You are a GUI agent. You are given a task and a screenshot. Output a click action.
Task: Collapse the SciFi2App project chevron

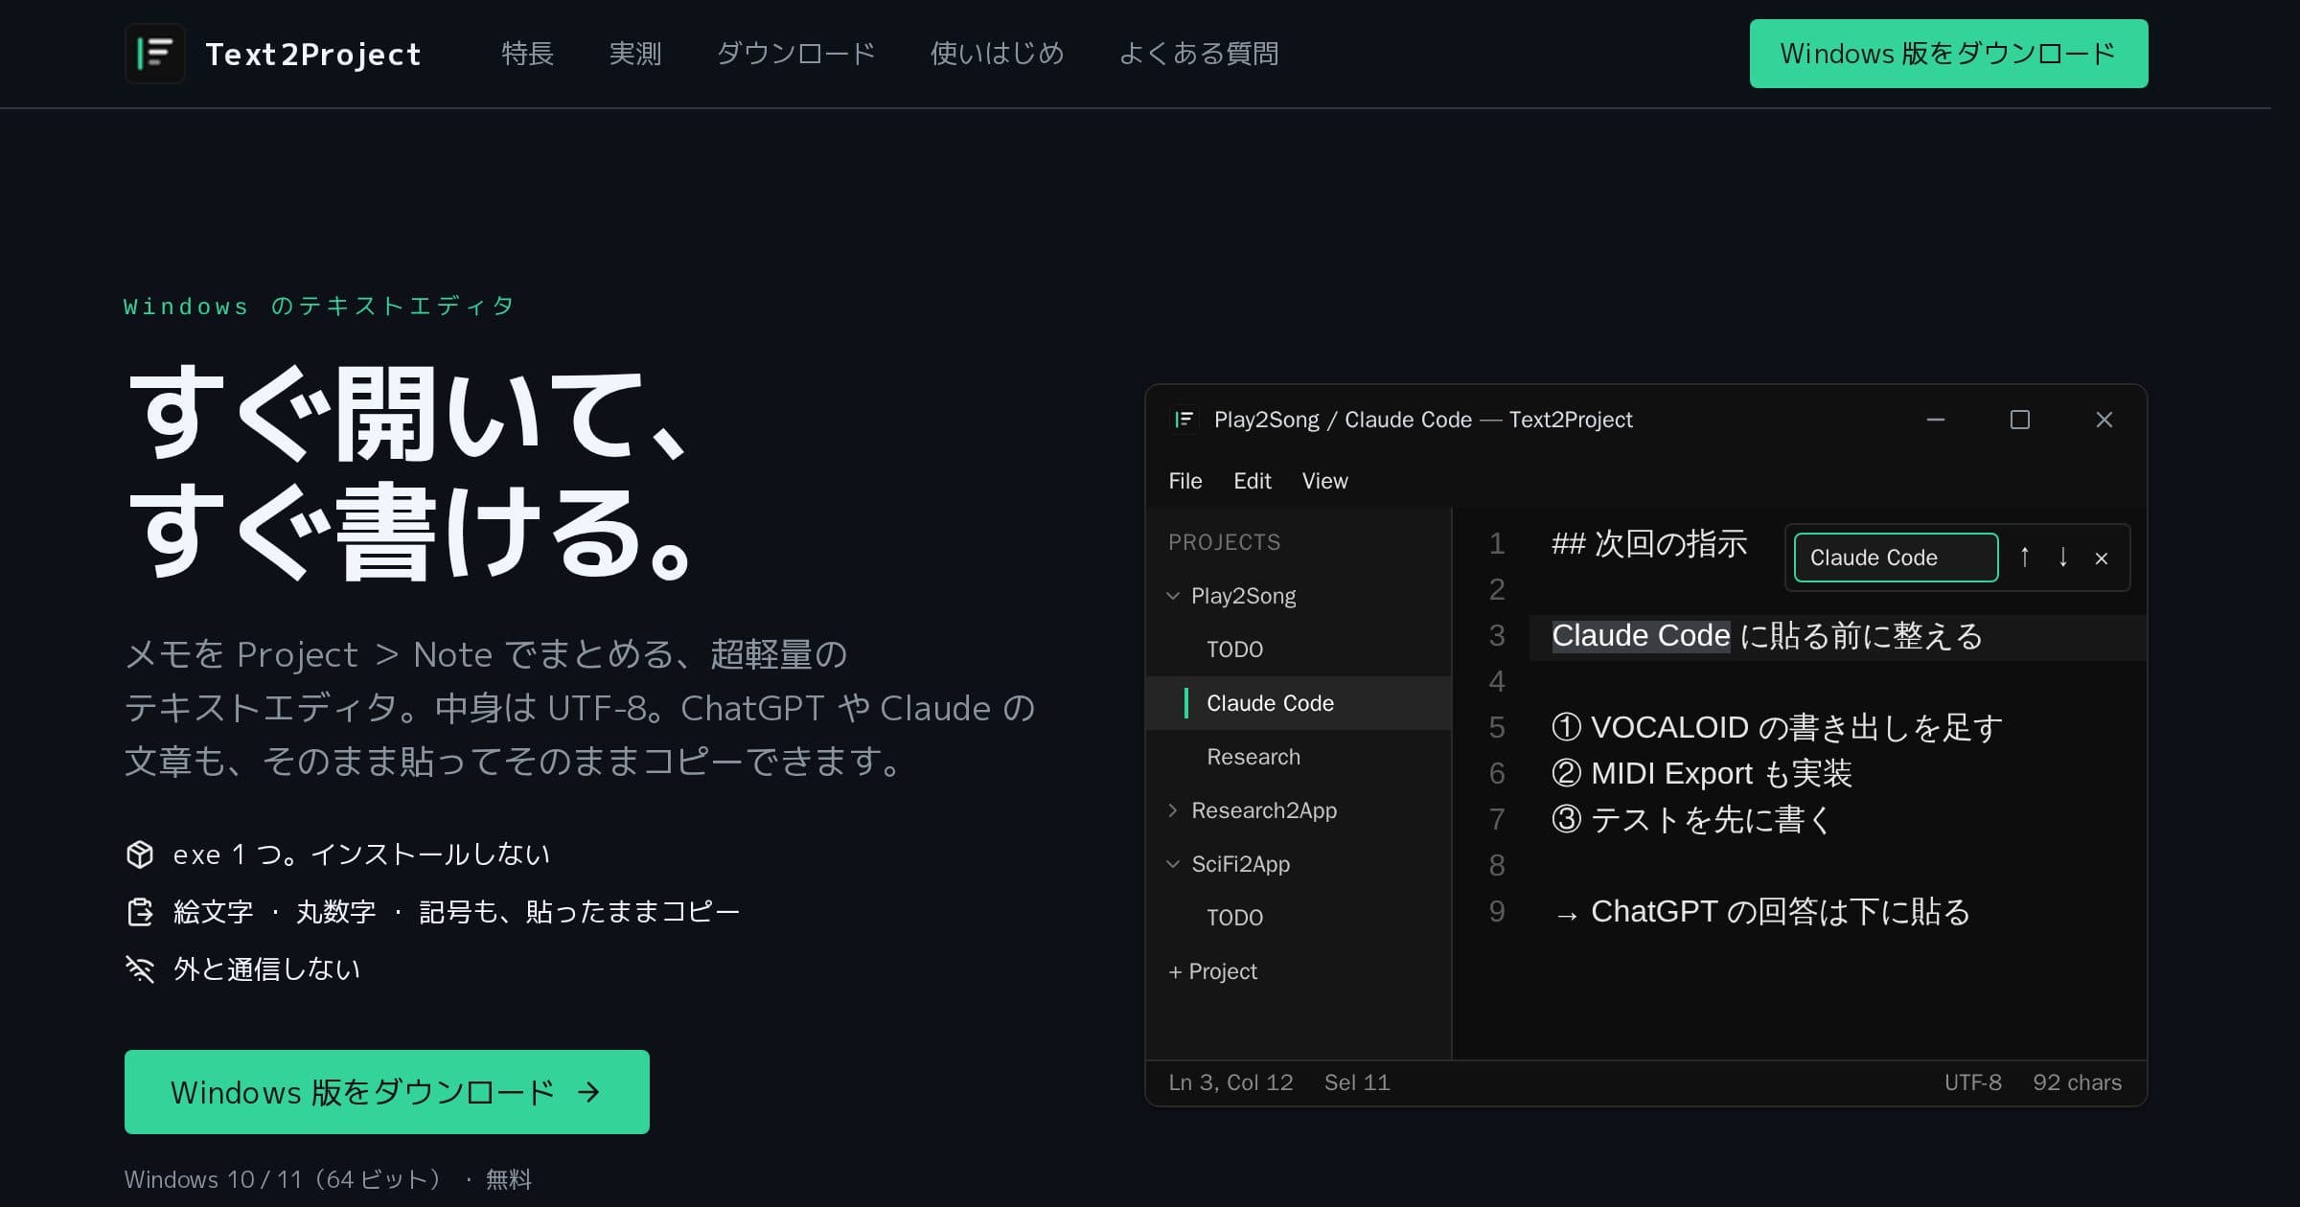(1173, 864)
